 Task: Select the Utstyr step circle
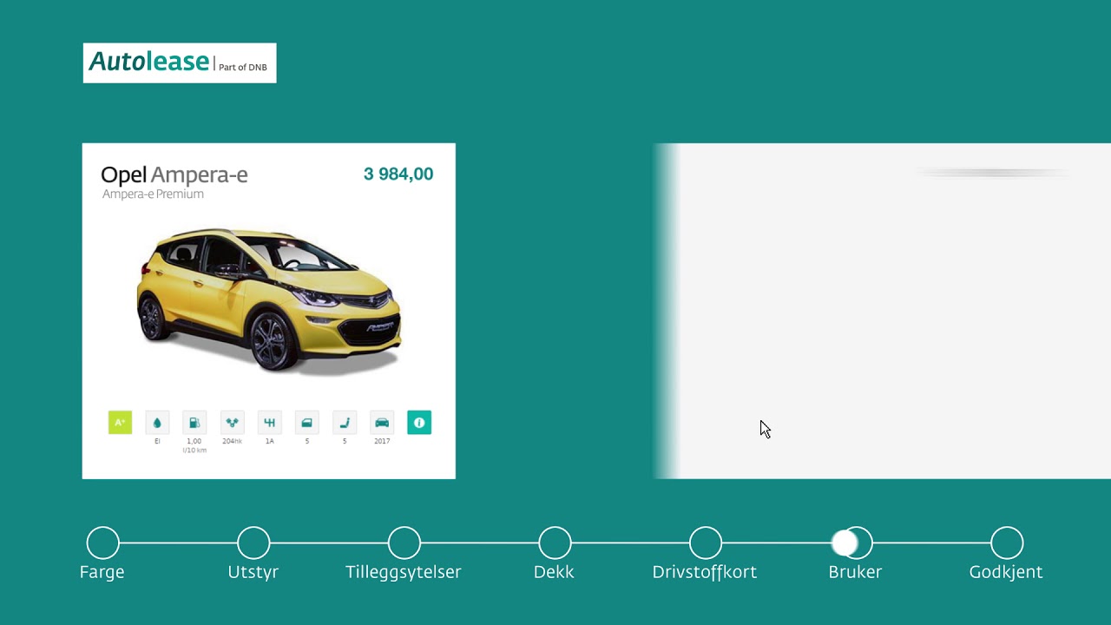(253, 543)
